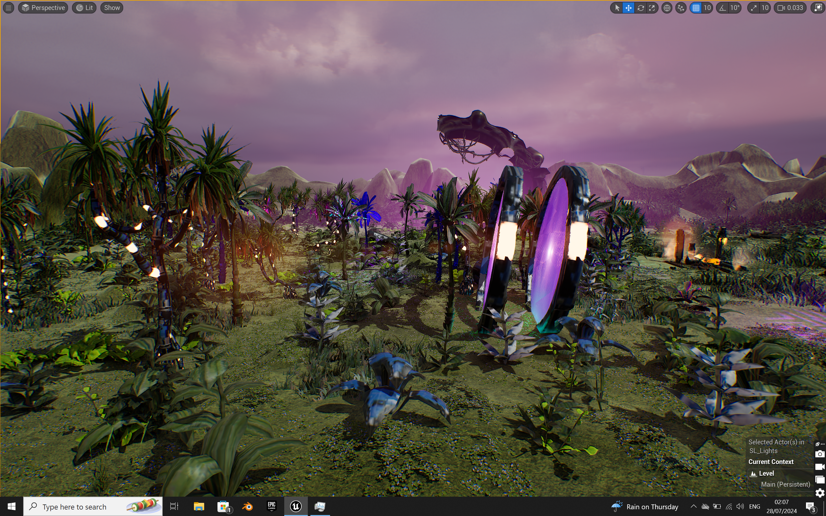Open Unreal Engine in the taskbar

296,506
